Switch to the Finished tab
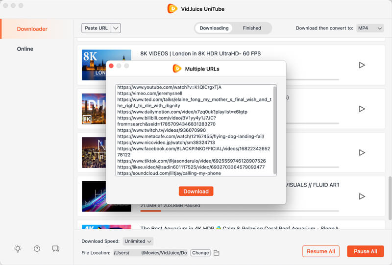The height and width of the screenshot is (265, 392). 252,28
